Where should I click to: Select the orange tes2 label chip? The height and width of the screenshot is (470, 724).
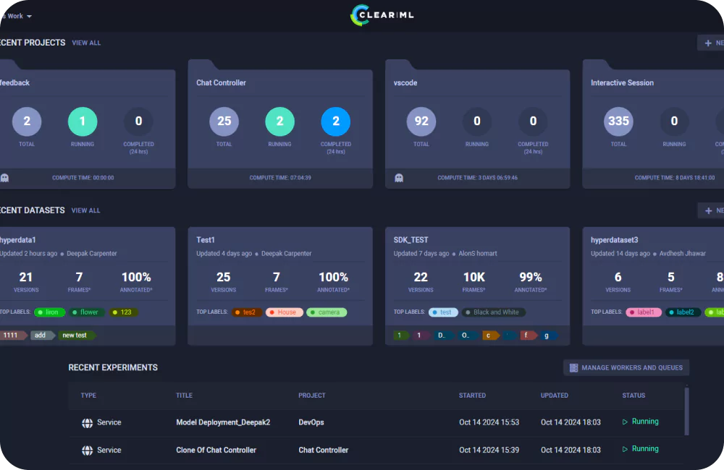(247, 312)
